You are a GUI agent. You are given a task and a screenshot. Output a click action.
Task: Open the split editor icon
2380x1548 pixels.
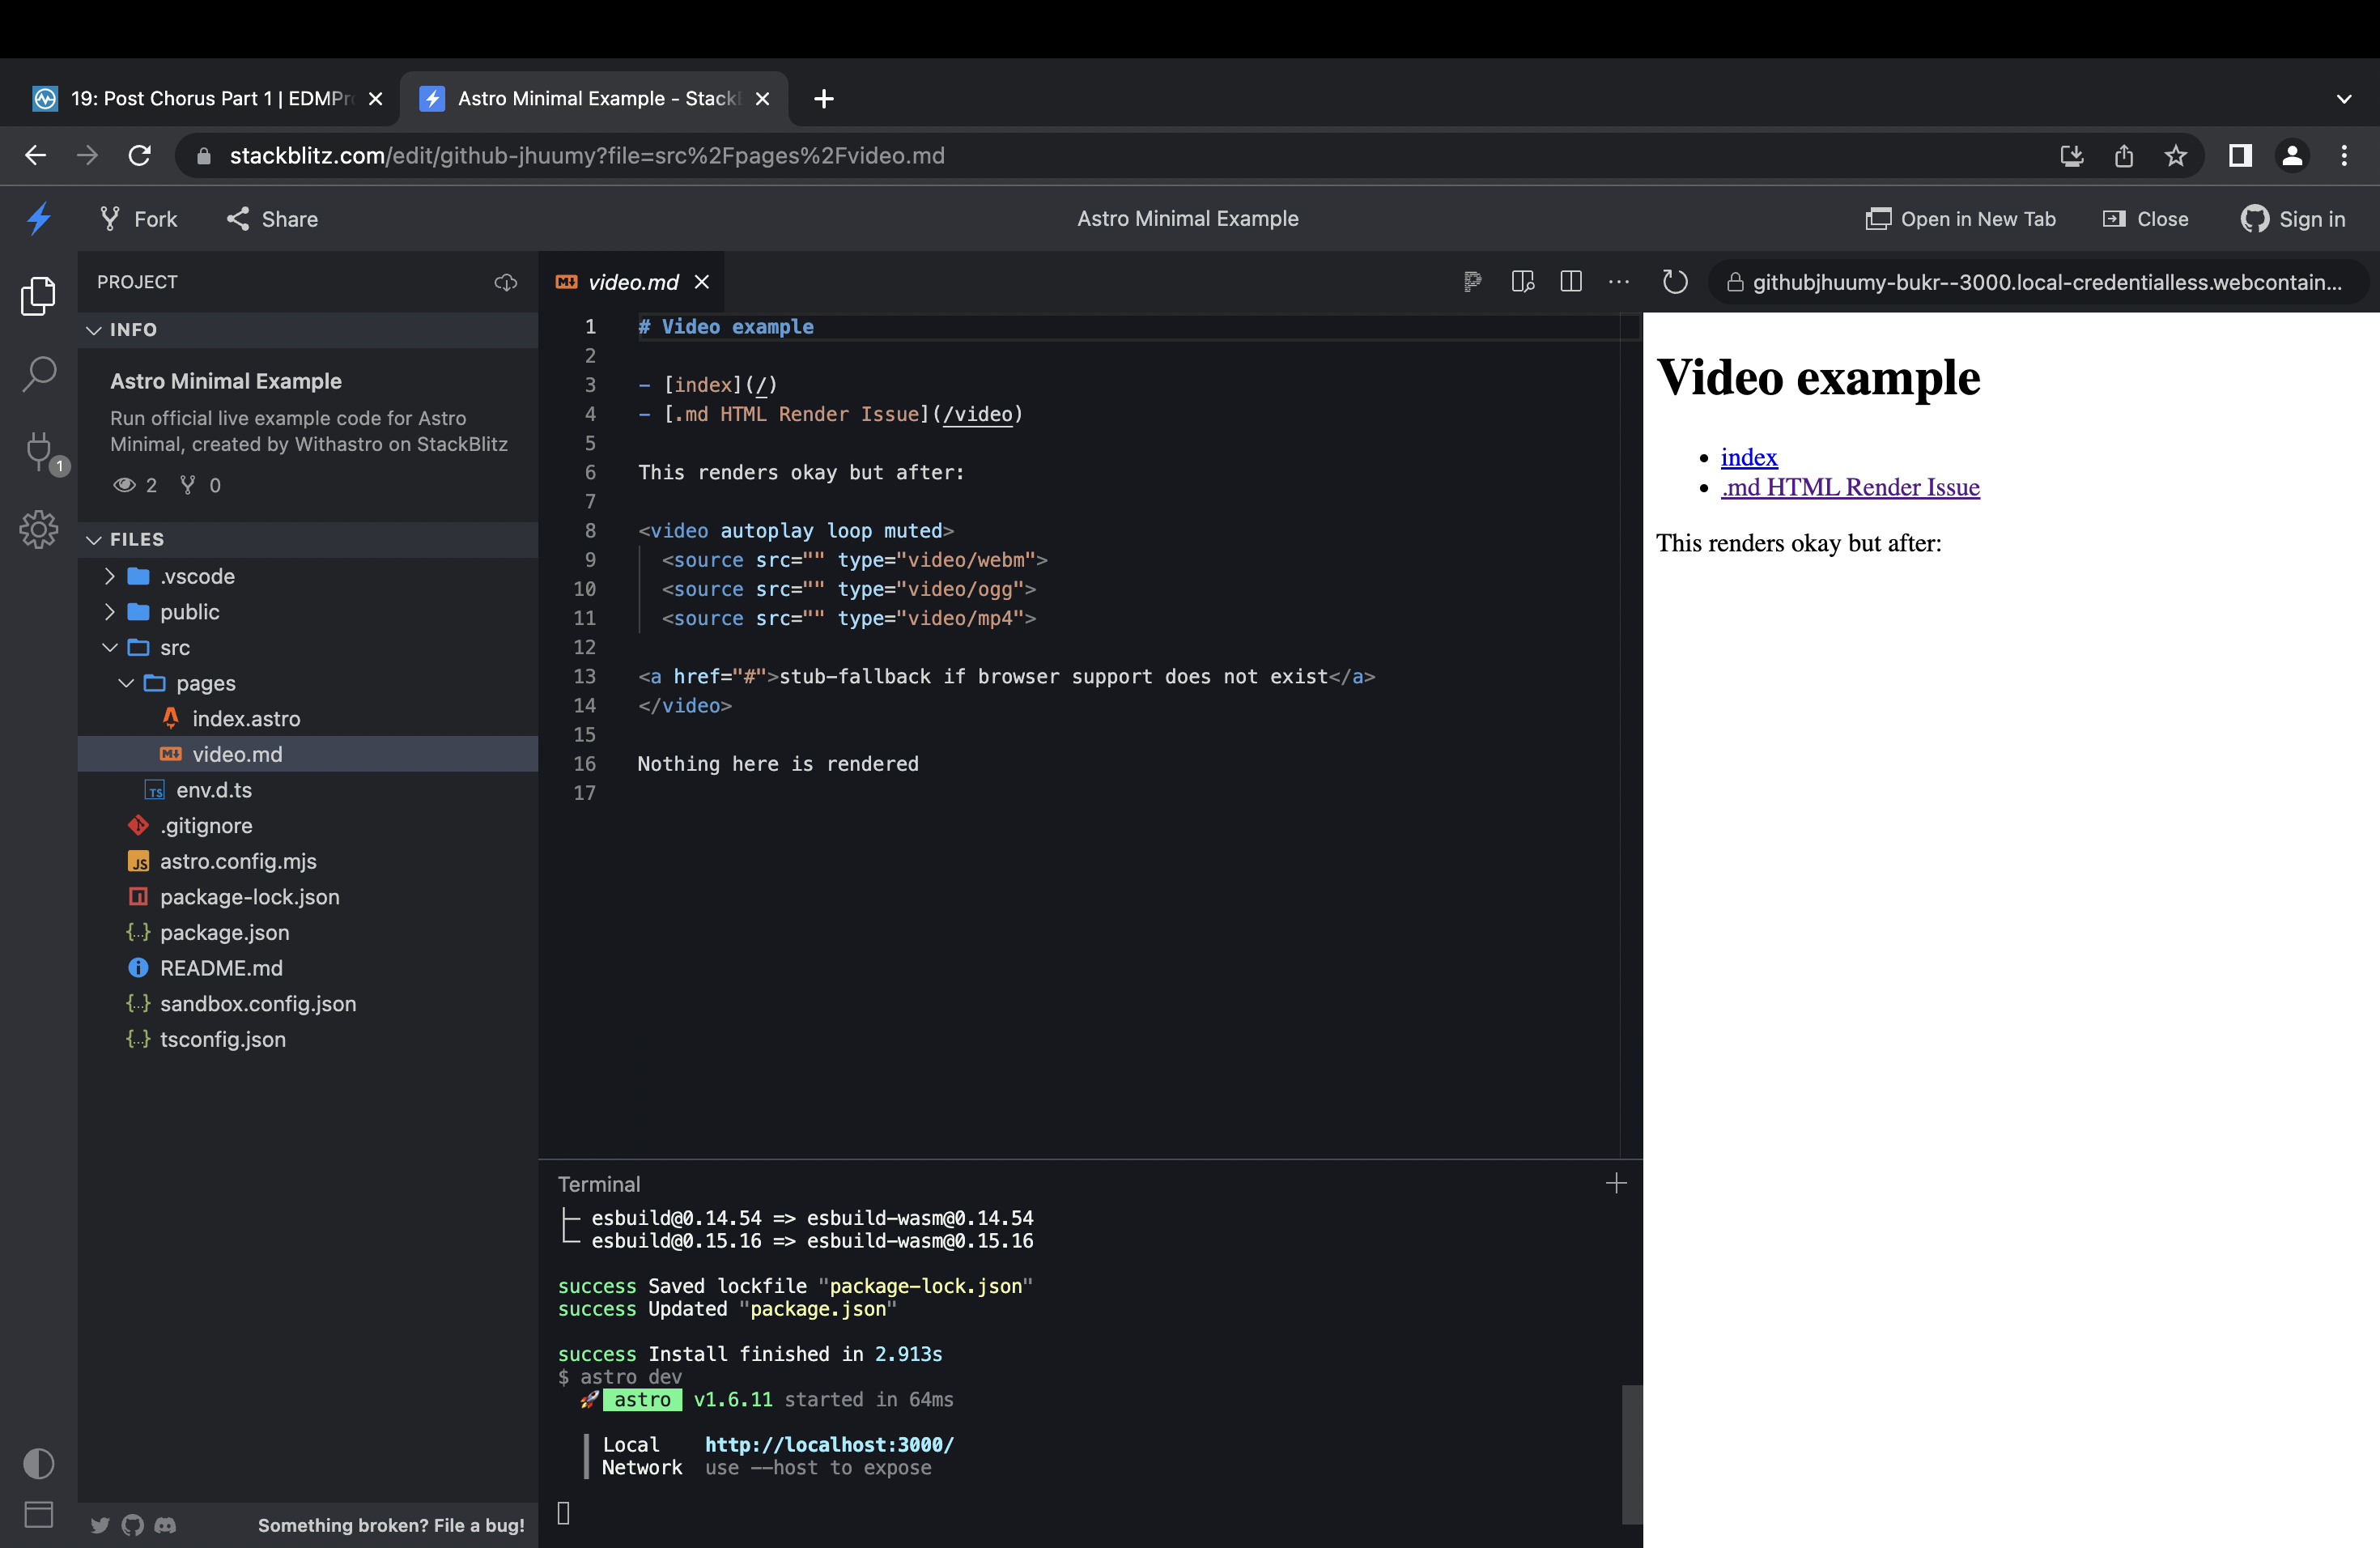(x=1571, y=281)
